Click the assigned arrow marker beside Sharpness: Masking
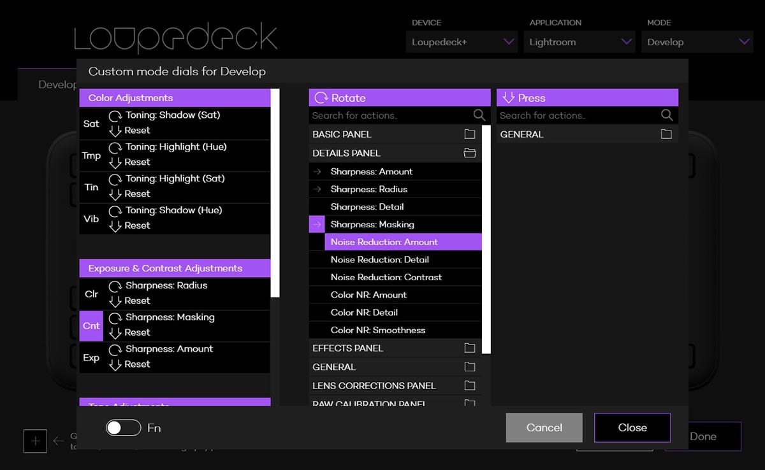 coord(317,224)
